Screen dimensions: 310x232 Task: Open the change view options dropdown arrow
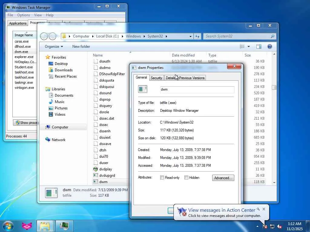click(x=249, y=47)
